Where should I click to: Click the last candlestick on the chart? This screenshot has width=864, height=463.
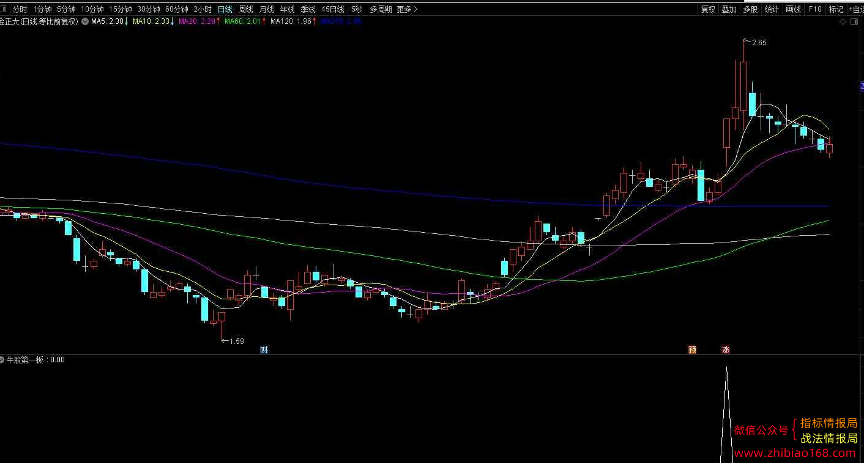830,147
